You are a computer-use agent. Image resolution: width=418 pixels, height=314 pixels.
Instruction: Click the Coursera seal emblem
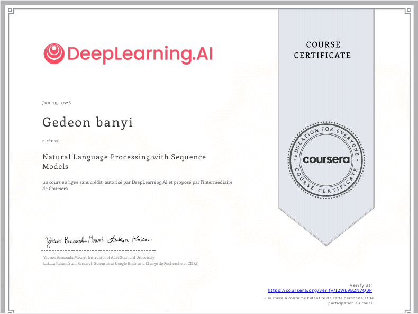(326, 160)
